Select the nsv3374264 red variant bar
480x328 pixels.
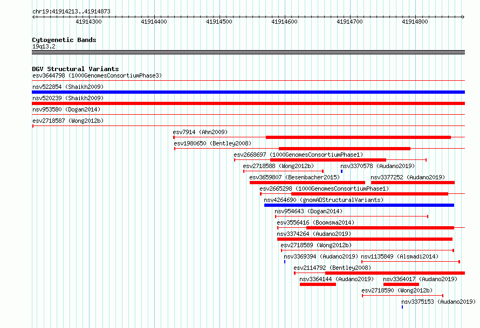(x=365, y=239)
